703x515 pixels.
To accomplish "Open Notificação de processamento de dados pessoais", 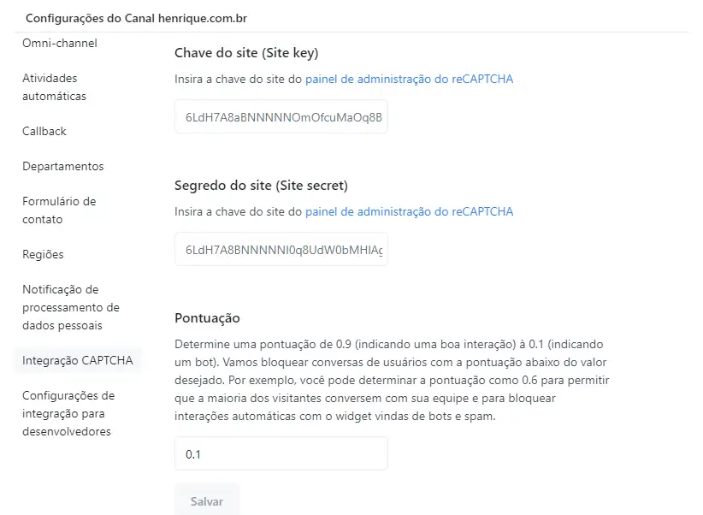I will point(71,307).
